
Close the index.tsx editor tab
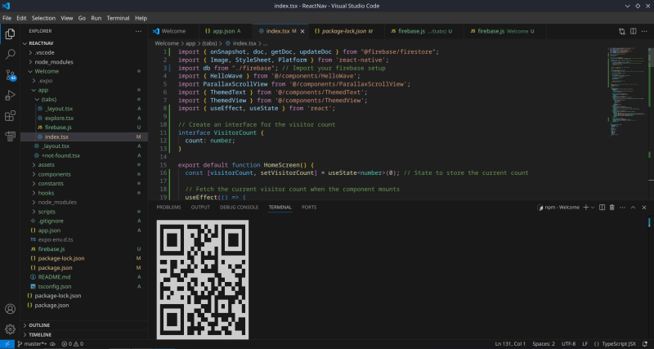(x=302, y=31)
